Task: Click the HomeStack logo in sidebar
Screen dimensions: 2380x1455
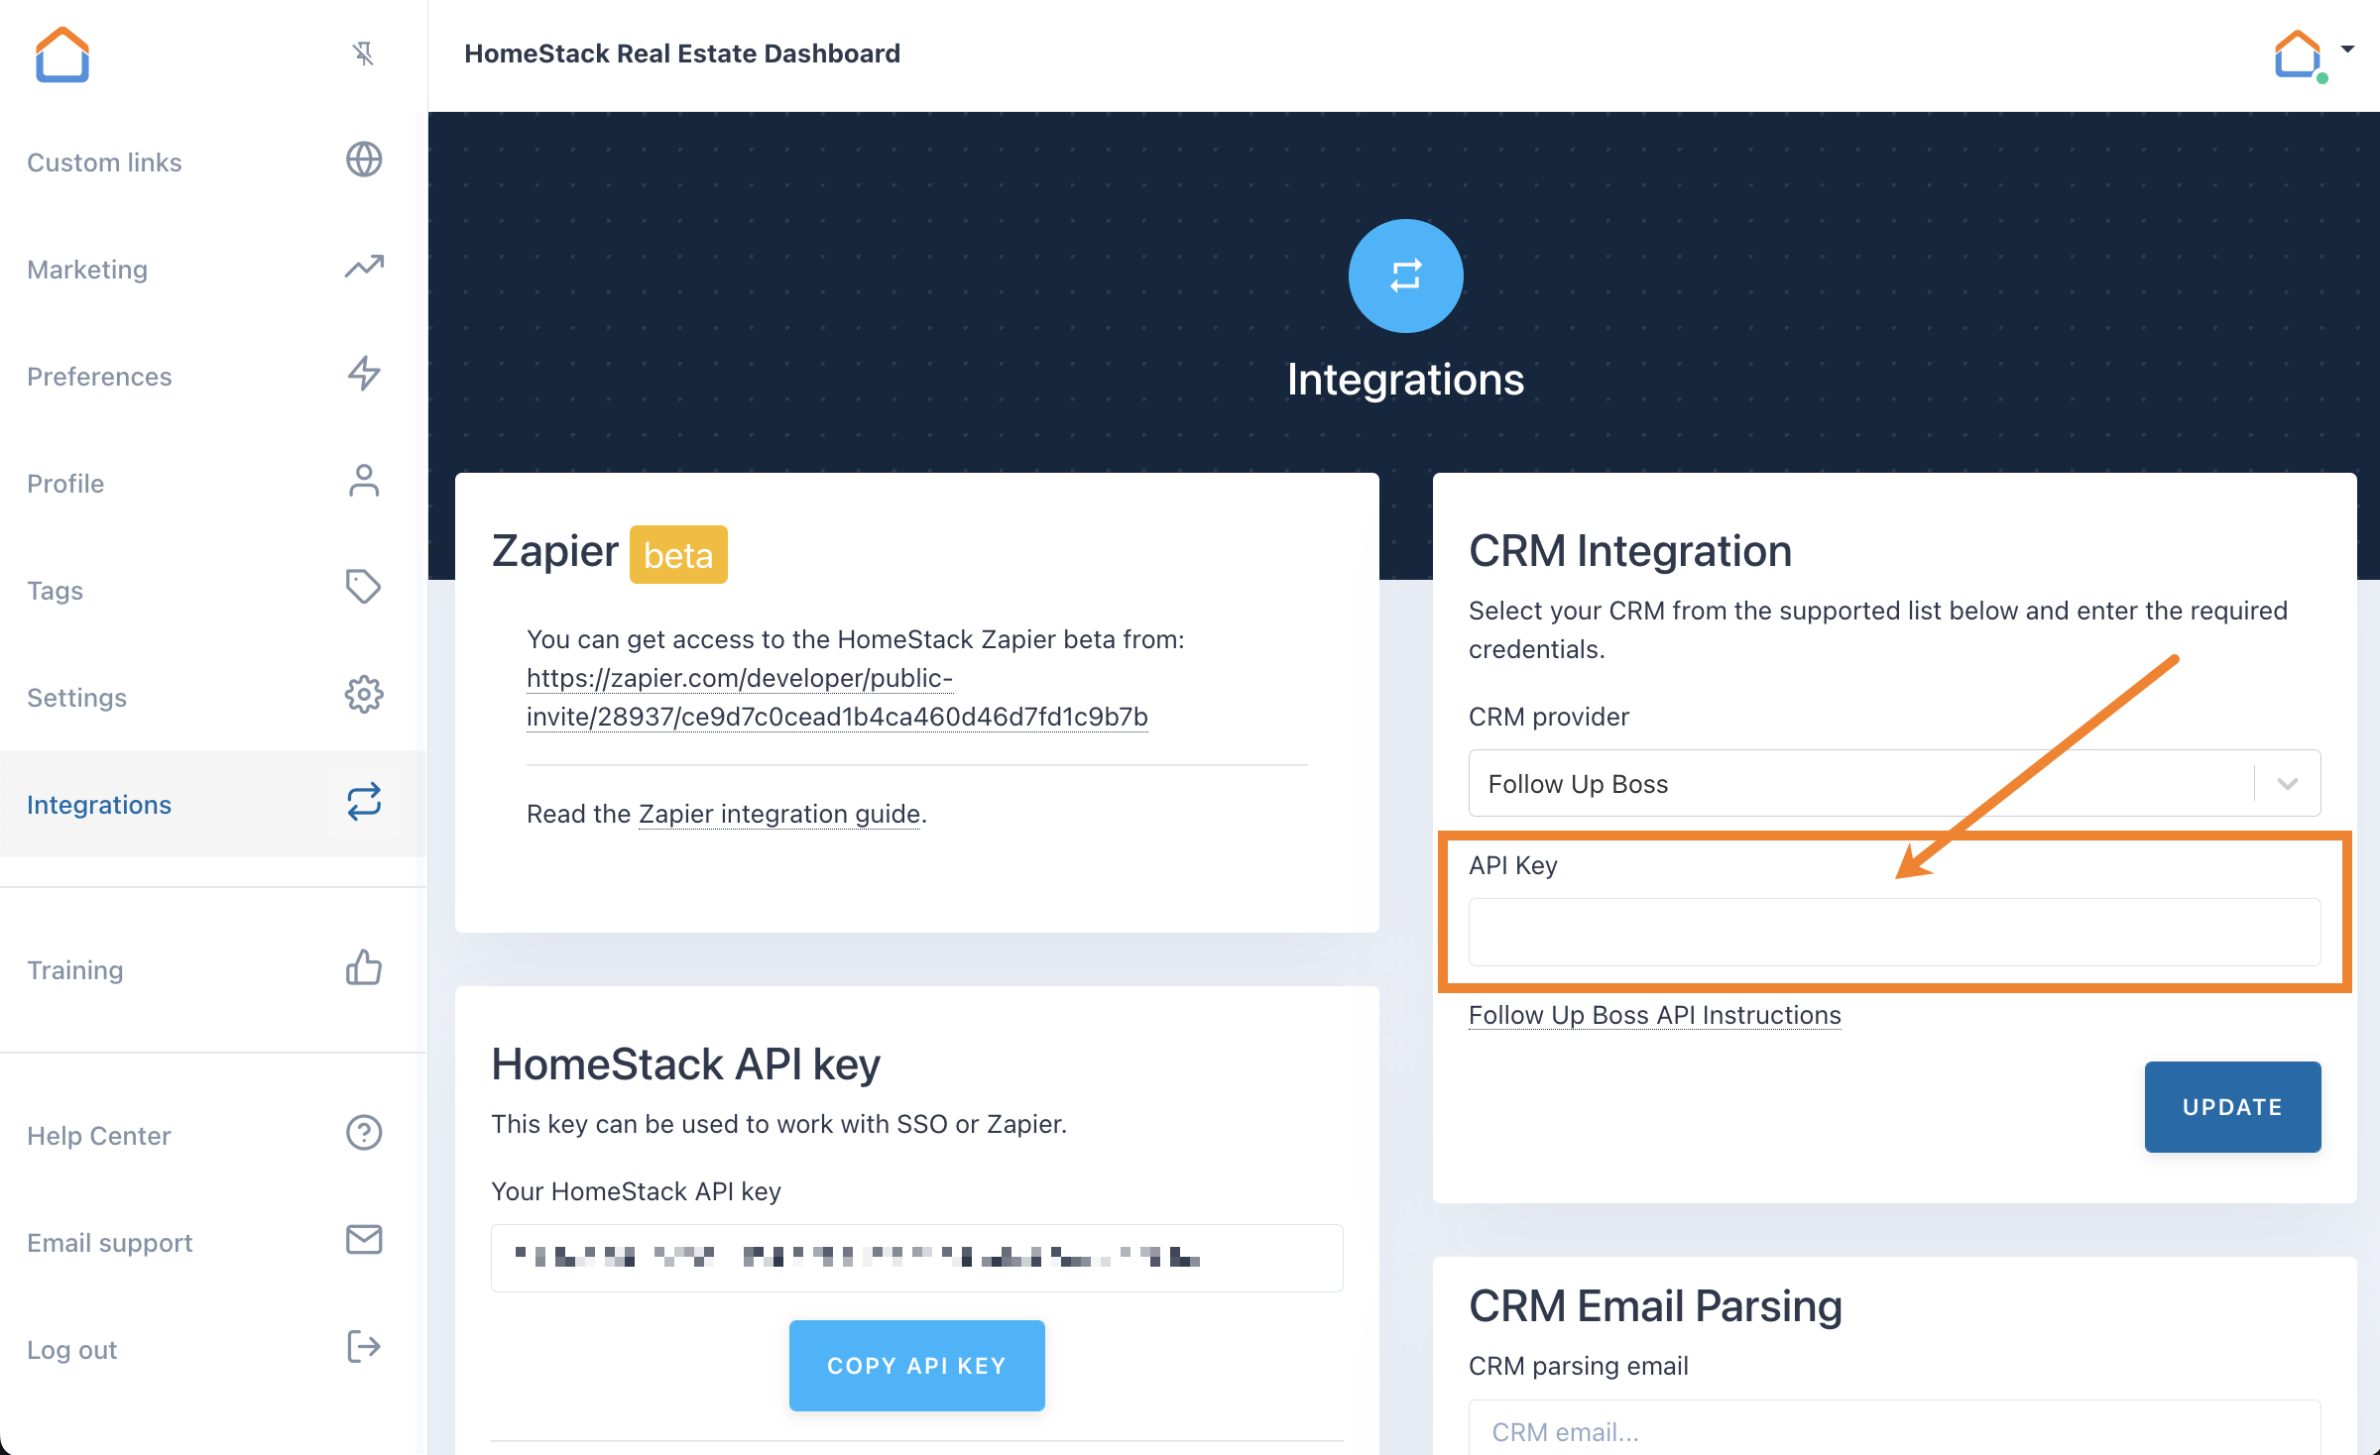Action: 62,55
